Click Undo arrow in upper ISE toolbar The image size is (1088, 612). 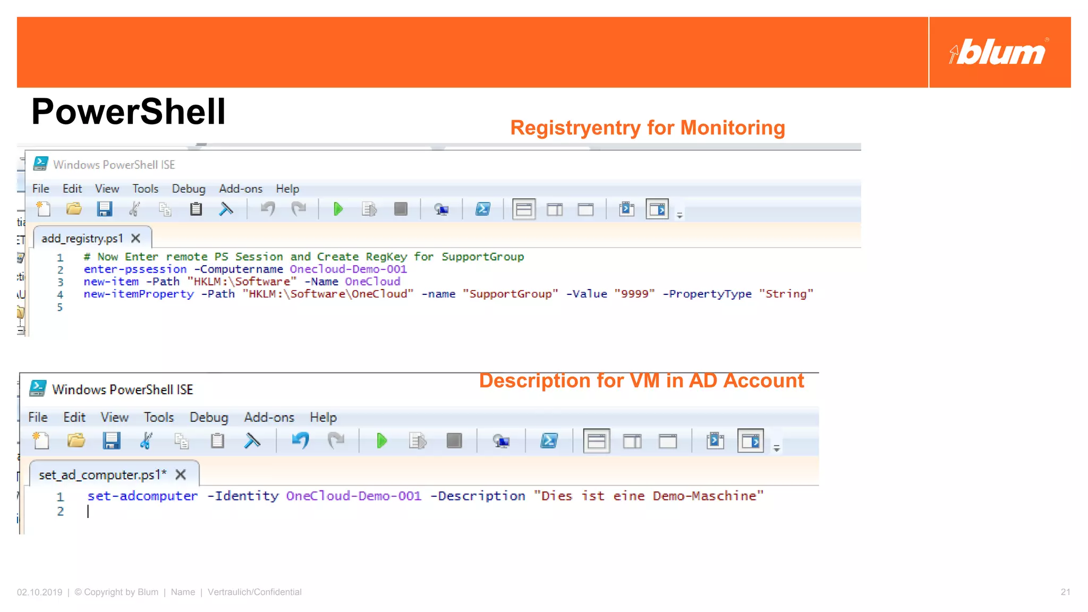268,209
